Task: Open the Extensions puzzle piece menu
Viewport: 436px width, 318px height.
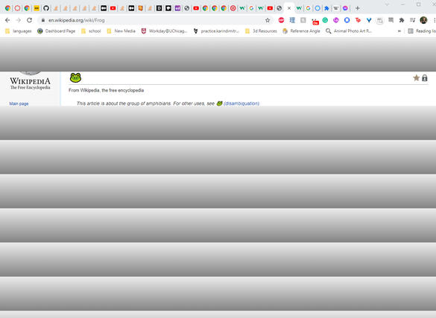Action: click(401, 20)
